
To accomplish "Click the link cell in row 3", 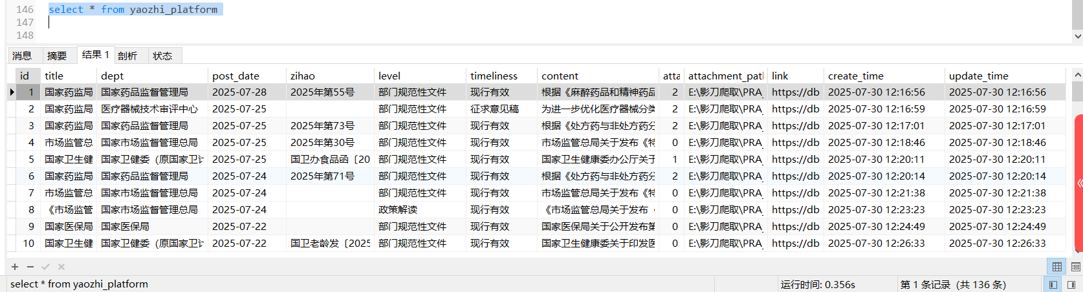I will pyautogui.click(x=795, y=125).
